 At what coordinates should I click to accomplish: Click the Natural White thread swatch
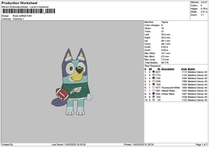(x=154, y=90)
